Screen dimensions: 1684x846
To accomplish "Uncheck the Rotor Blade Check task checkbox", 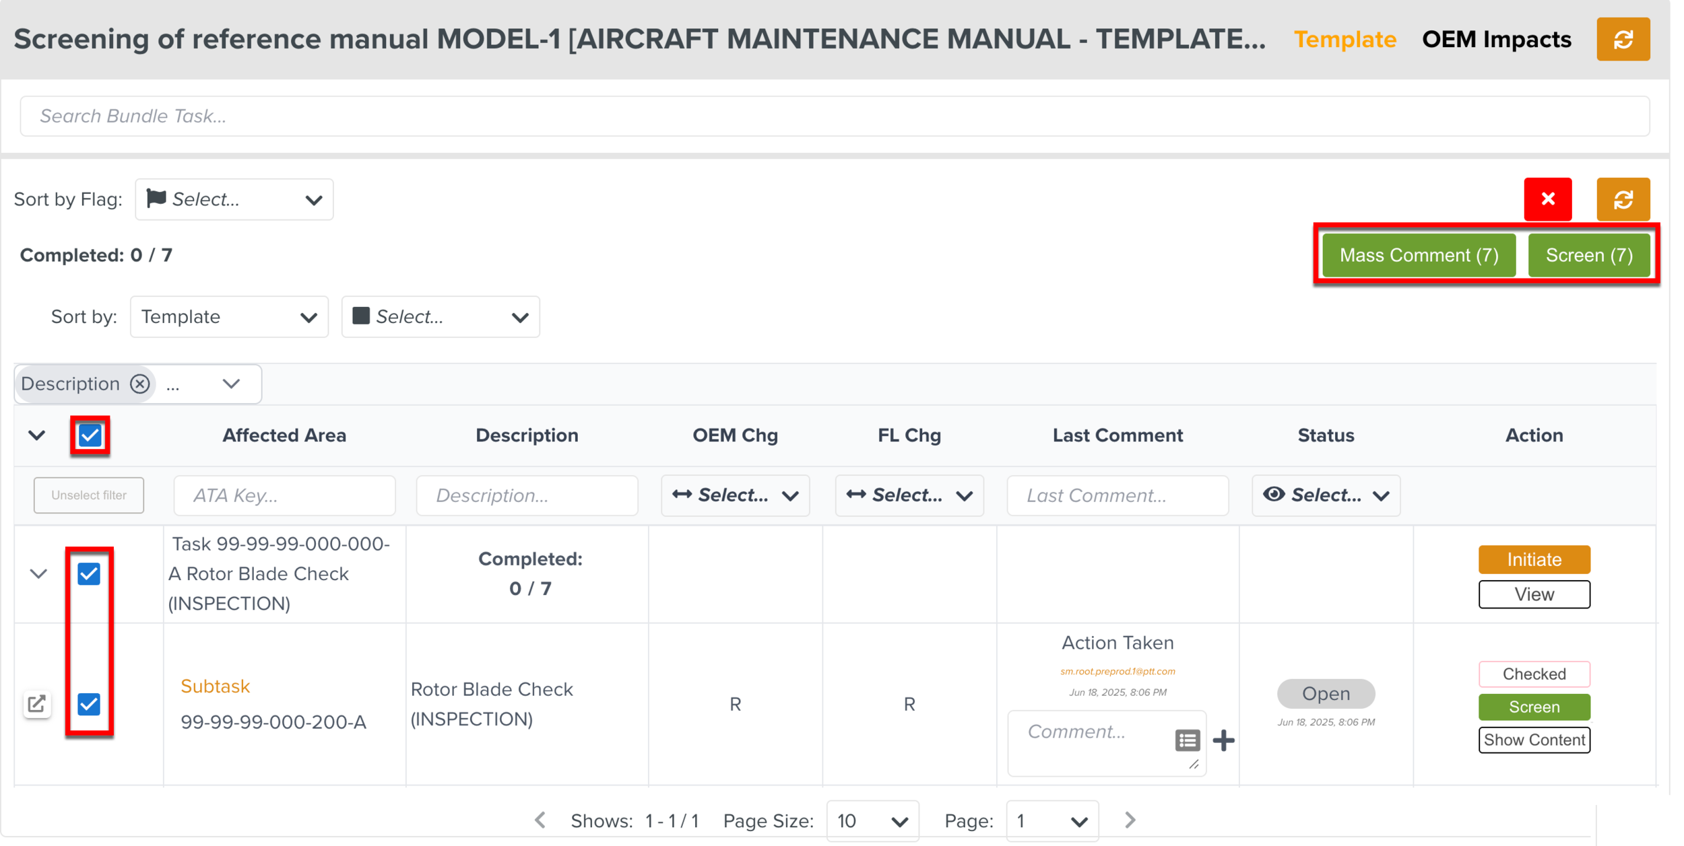I will [89, 574].
